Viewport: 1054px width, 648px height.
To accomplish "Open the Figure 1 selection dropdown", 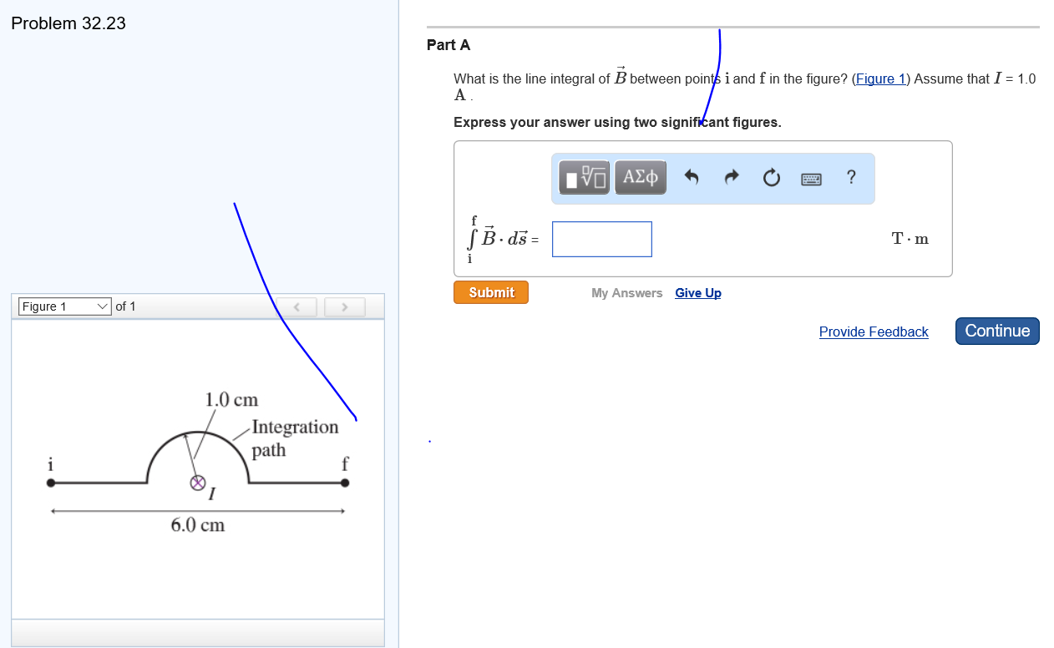I will point(63,306).
